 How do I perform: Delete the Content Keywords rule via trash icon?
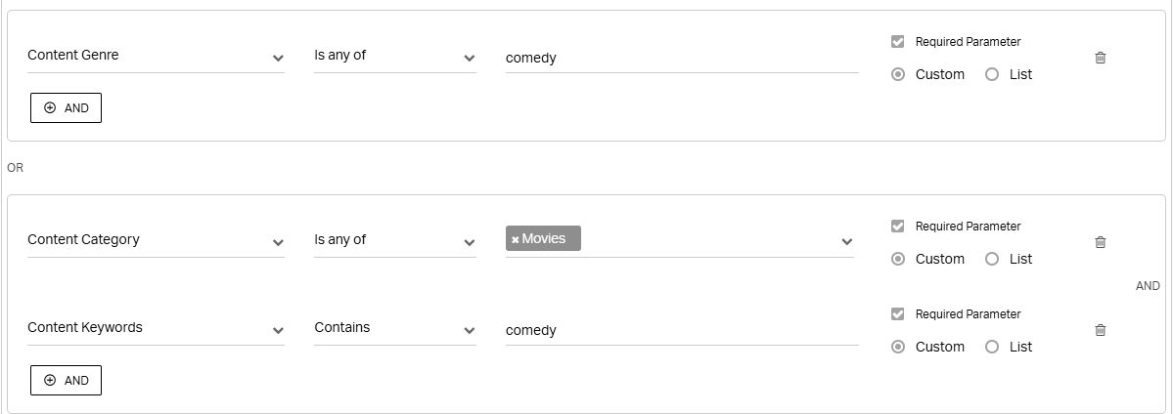[x=1100, y=330]
